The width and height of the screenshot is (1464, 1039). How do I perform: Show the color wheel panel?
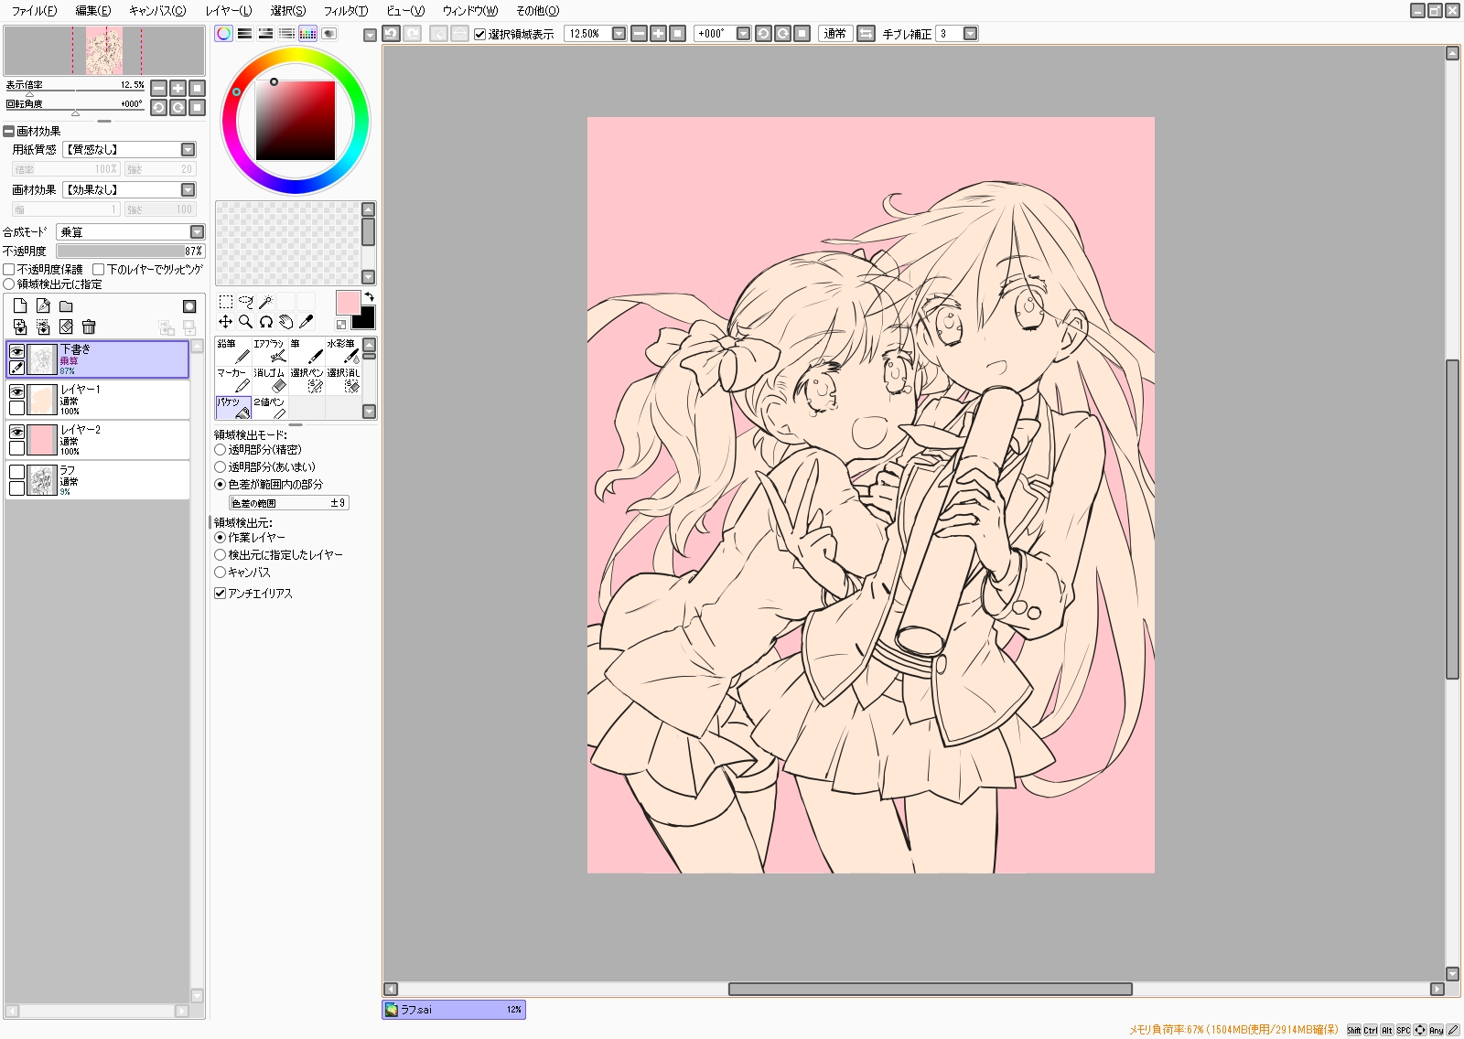click(224, 34)
